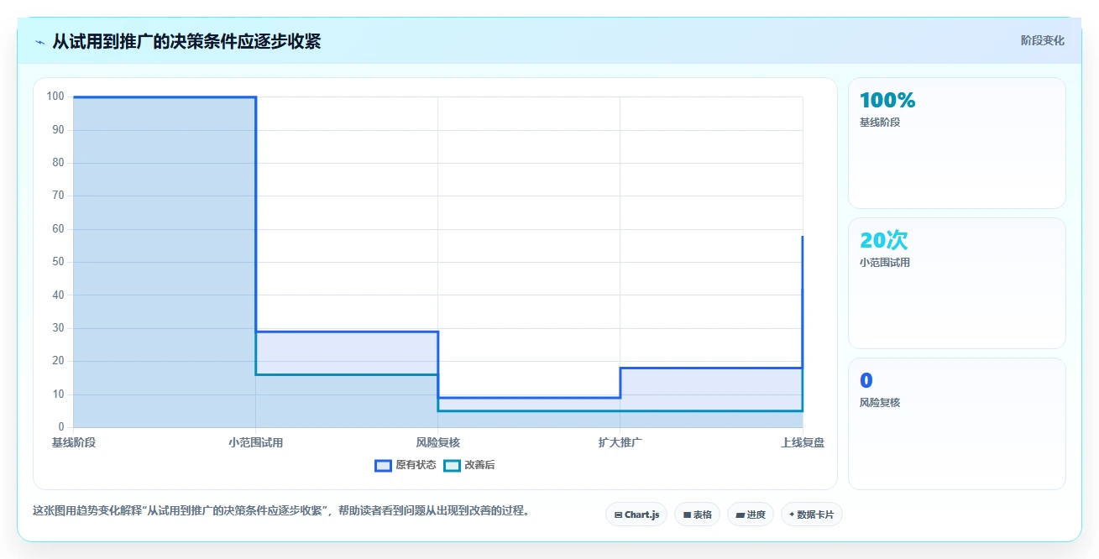Click the 基线阶段 x-axis label
1099x559 pixels.
(x=74, y=442)
